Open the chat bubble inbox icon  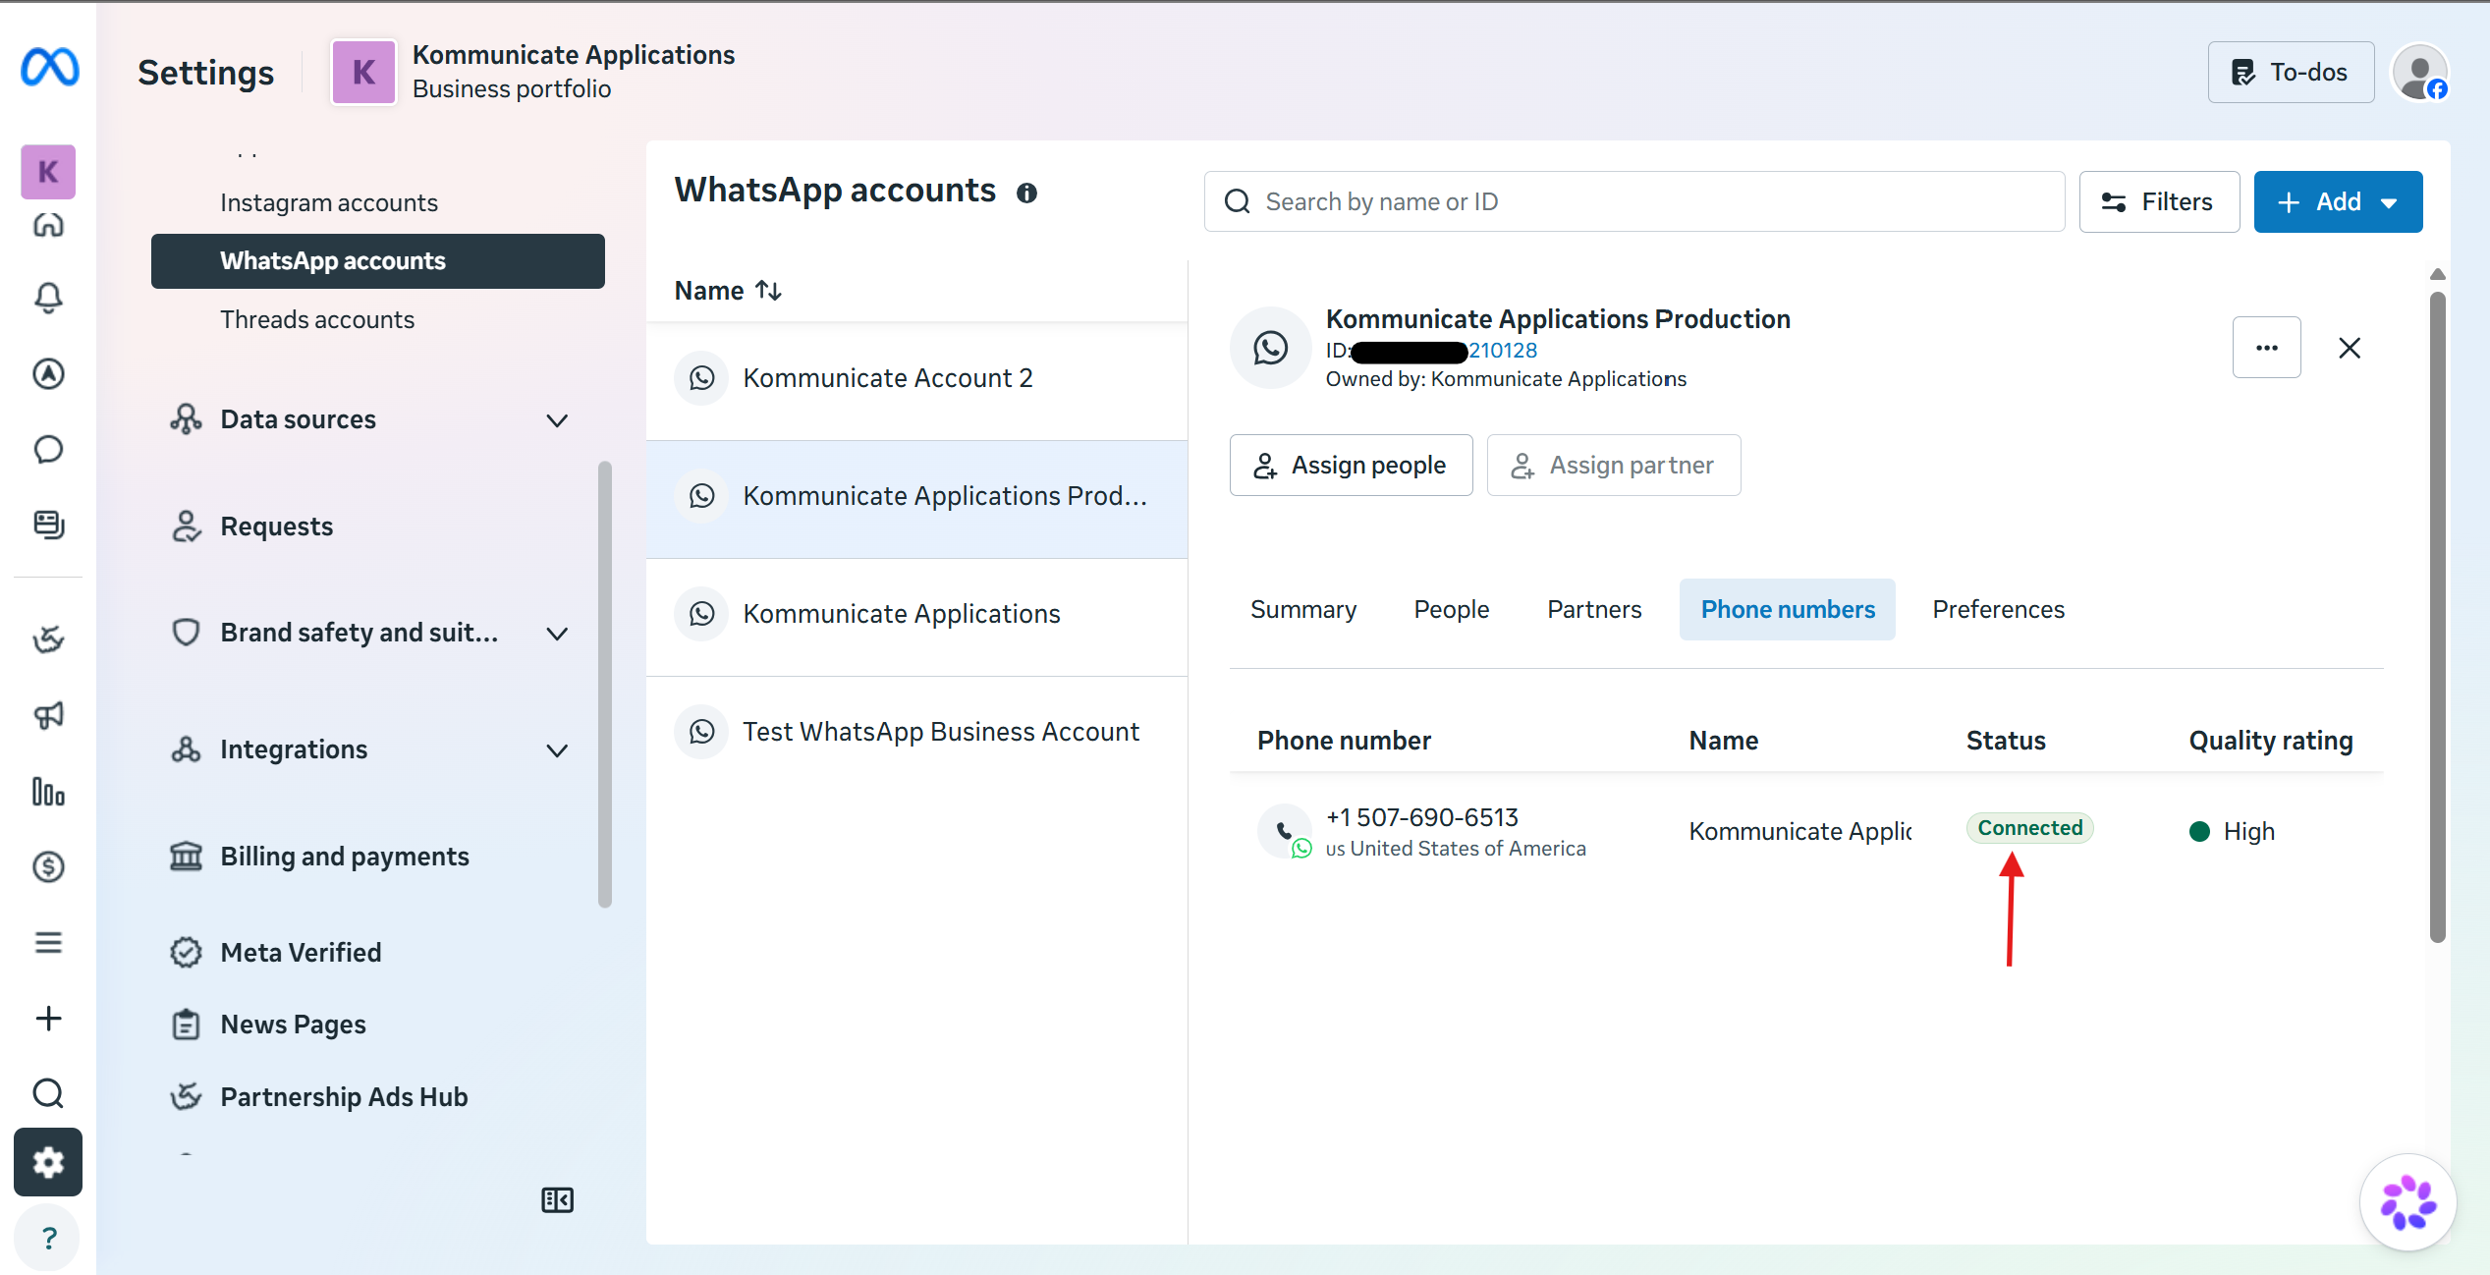pos(48,449)
